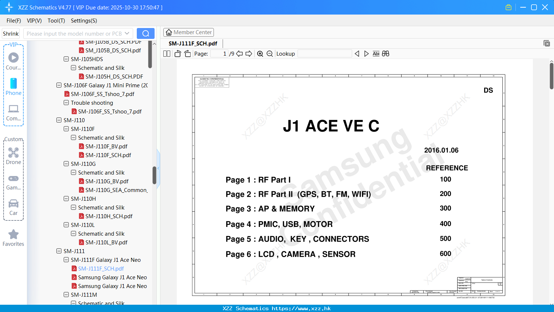Open the Settings(S) menu
Screen dimensions: 554x312
(84, 21)
